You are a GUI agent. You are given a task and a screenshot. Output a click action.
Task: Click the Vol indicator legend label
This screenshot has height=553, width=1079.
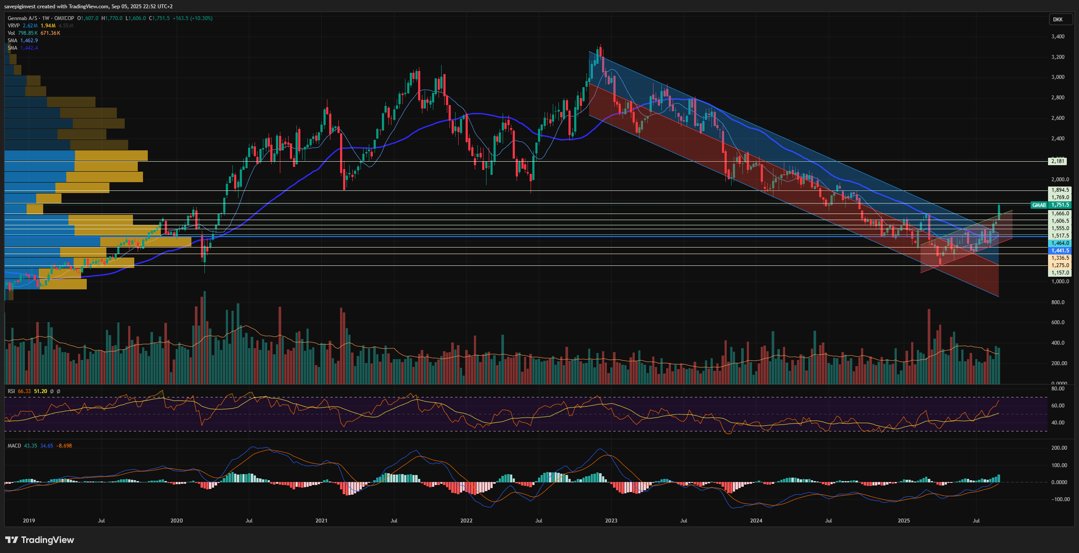(x=11, y=33)
